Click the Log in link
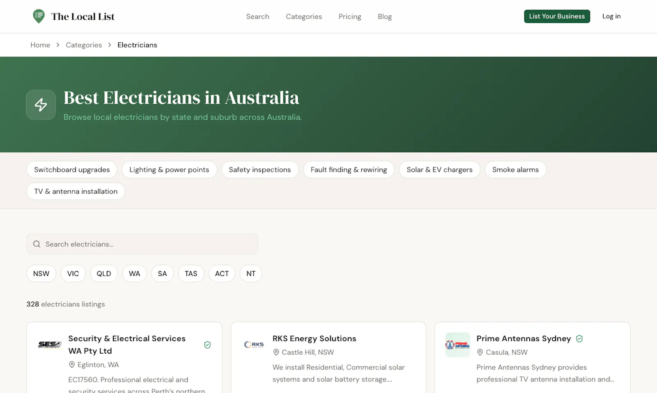The height and width of the screenshot is (393, 657). pyautogui.click(x=611, y=16)
